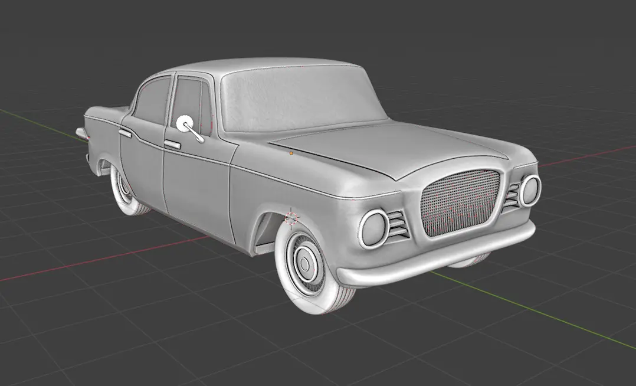636x386 pixels.
Task: Select the car's mesh front grille
Action: 460,202
